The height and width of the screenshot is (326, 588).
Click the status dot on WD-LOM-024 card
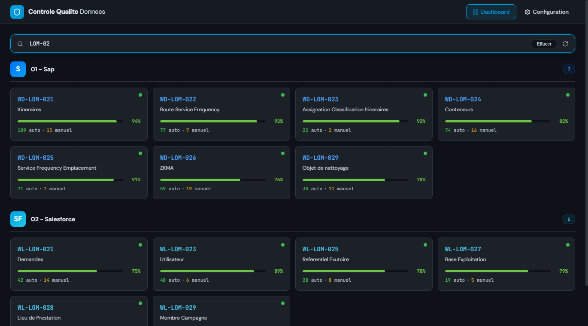568,95
